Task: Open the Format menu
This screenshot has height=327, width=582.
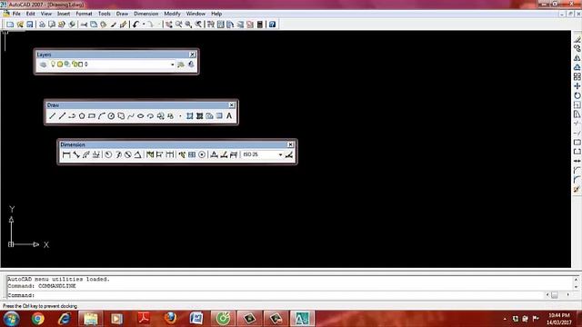Action: coord(84,14)
